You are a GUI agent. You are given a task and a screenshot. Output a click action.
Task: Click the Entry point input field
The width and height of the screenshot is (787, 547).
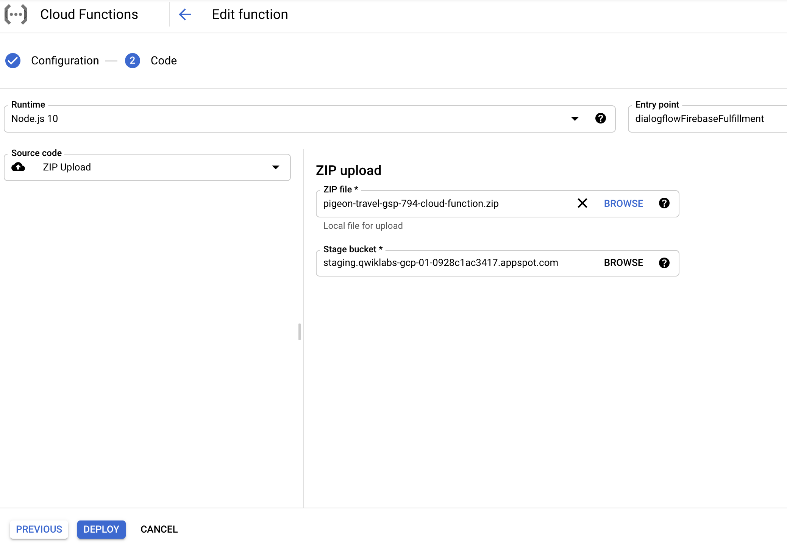click(707, 119)
